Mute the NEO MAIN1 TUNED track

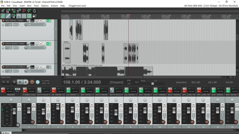tap(41, 21)
